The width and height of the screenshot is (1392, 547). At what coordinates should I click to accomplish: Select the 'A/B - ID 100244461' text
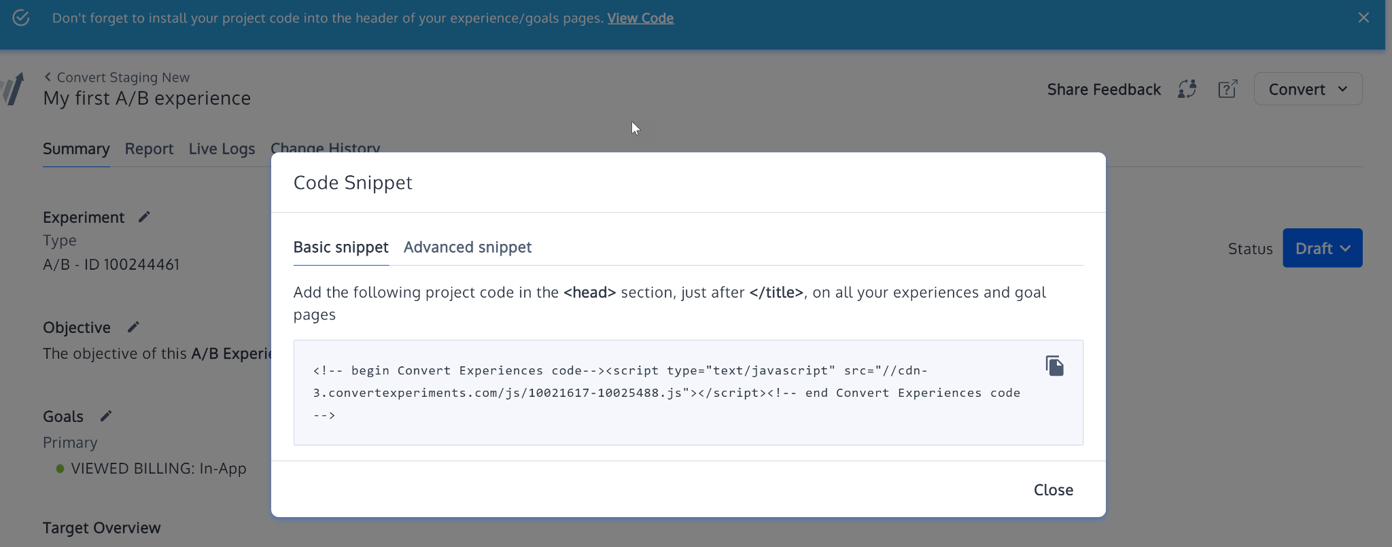[x=111, y=264]
